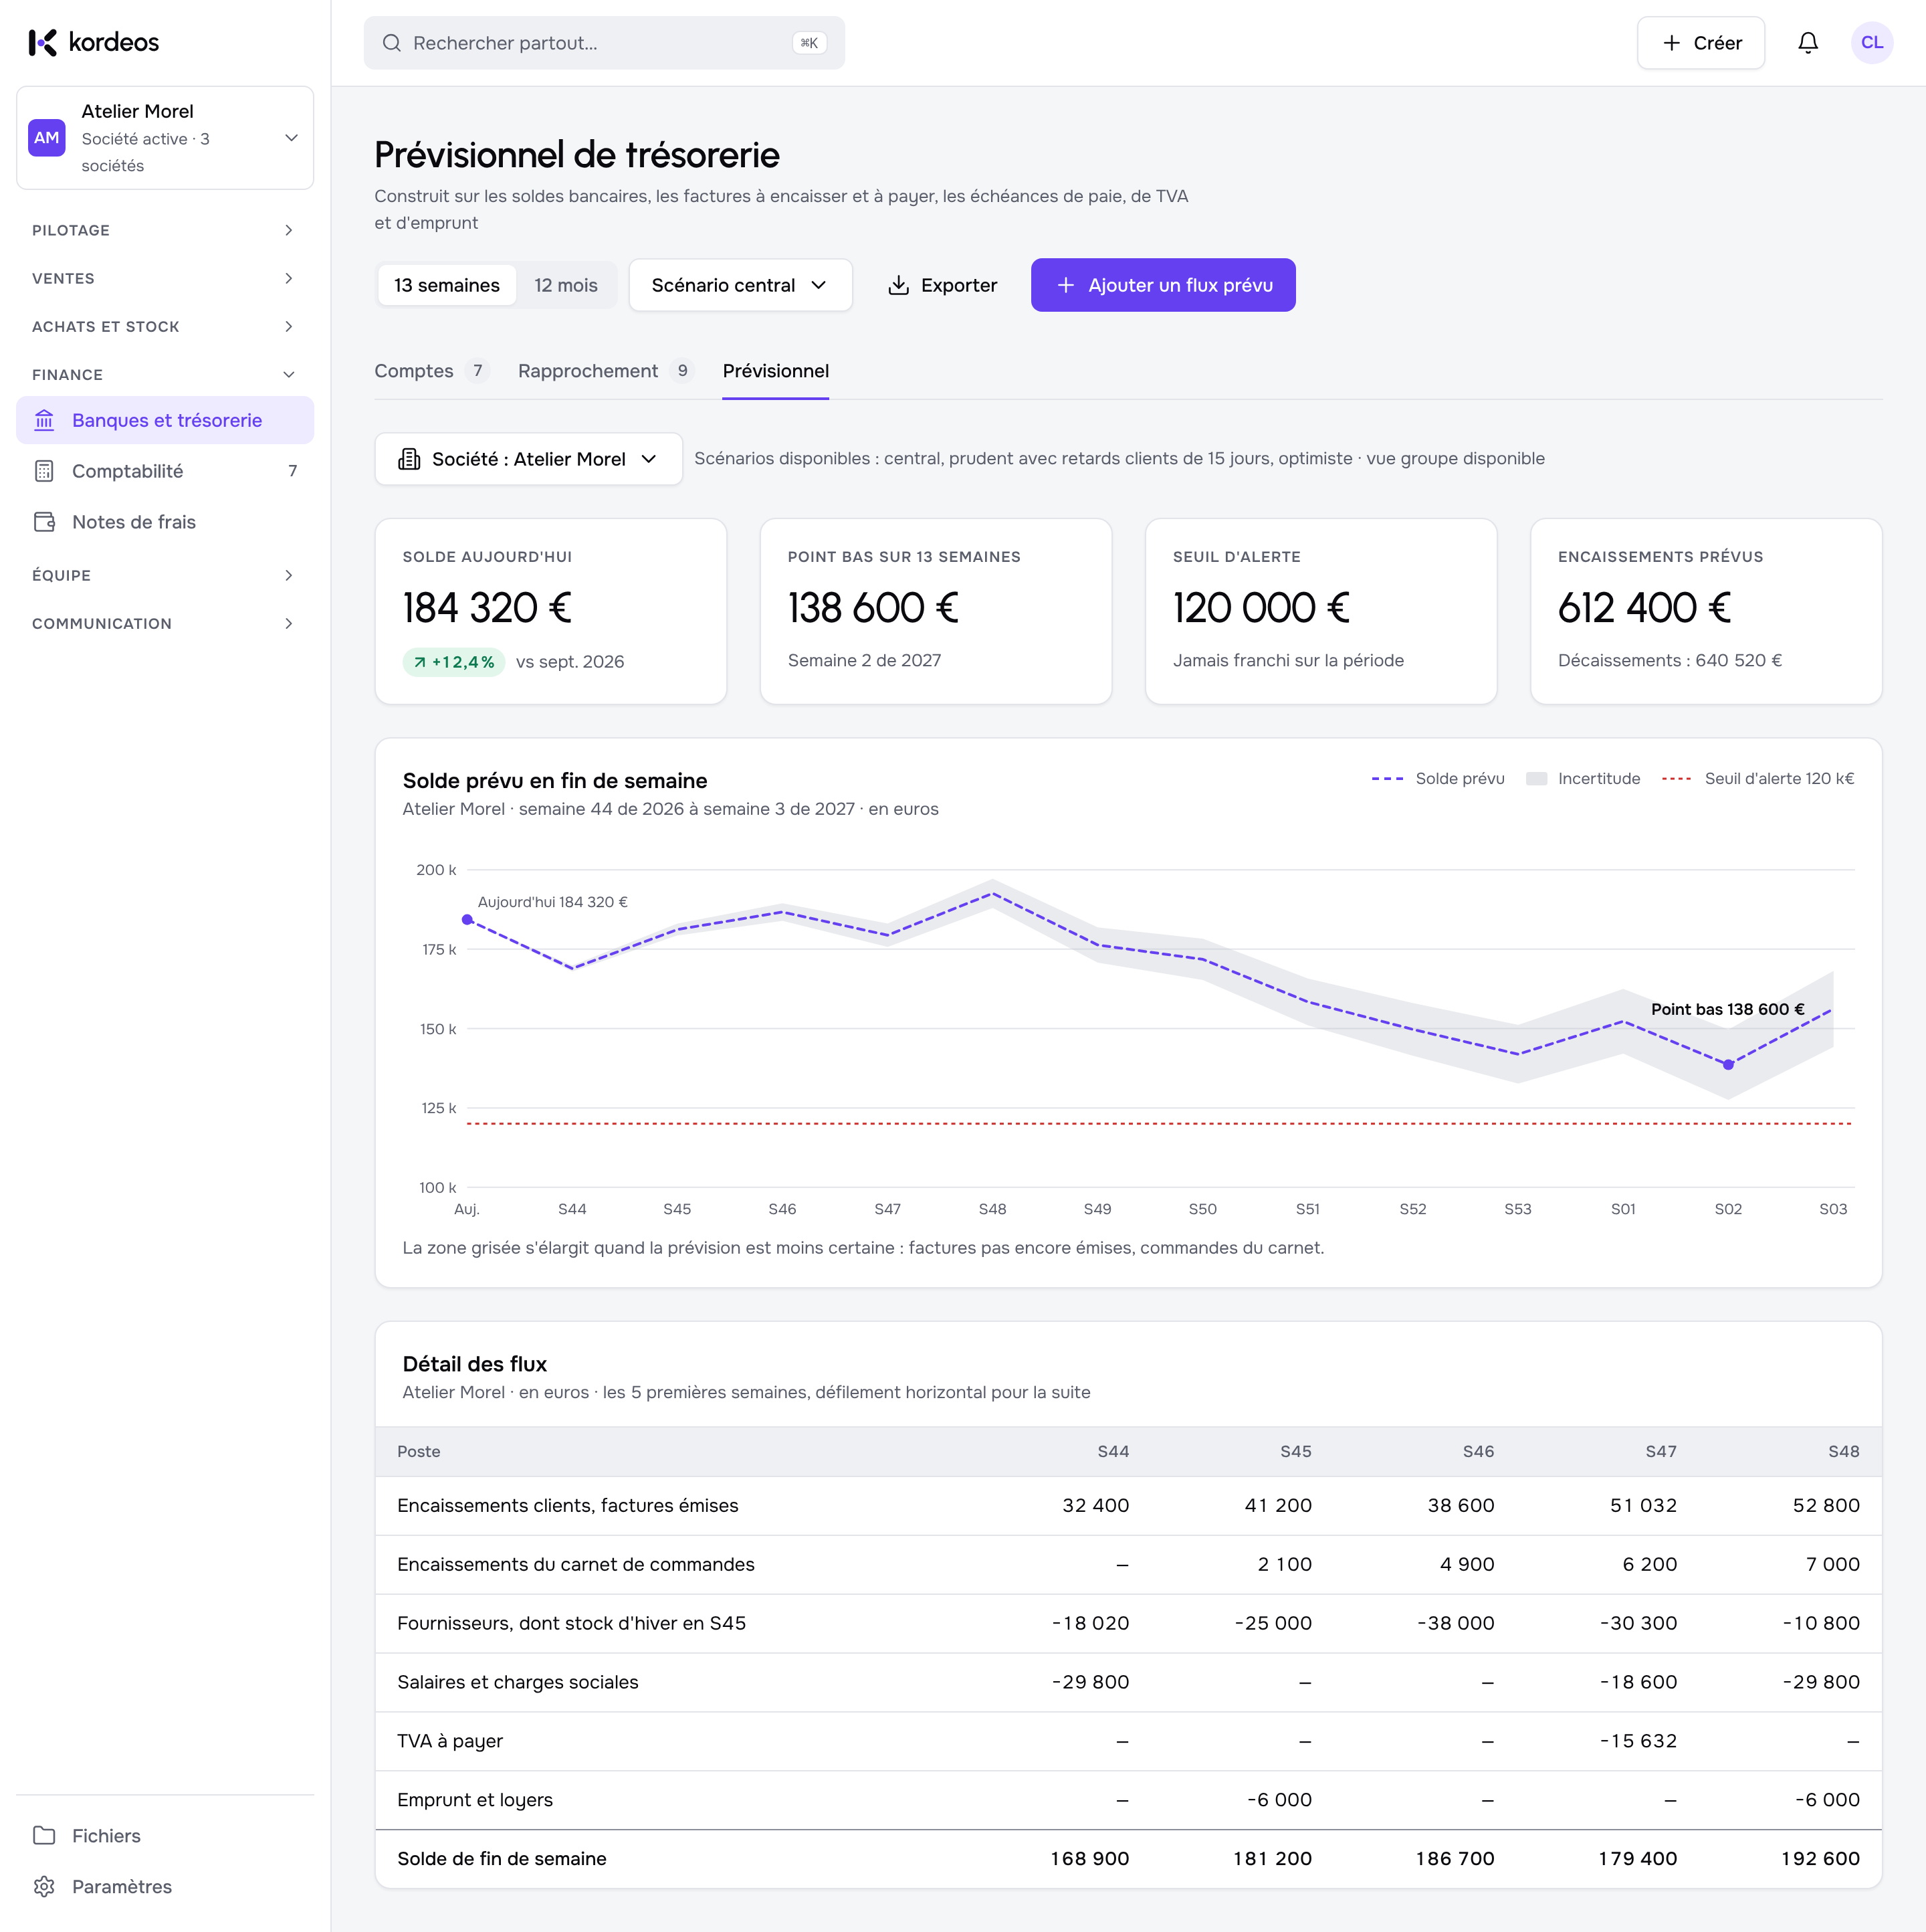Open the Société : Atelier Morel dropdown
1926x1932 pixels.
coord(529,459)
